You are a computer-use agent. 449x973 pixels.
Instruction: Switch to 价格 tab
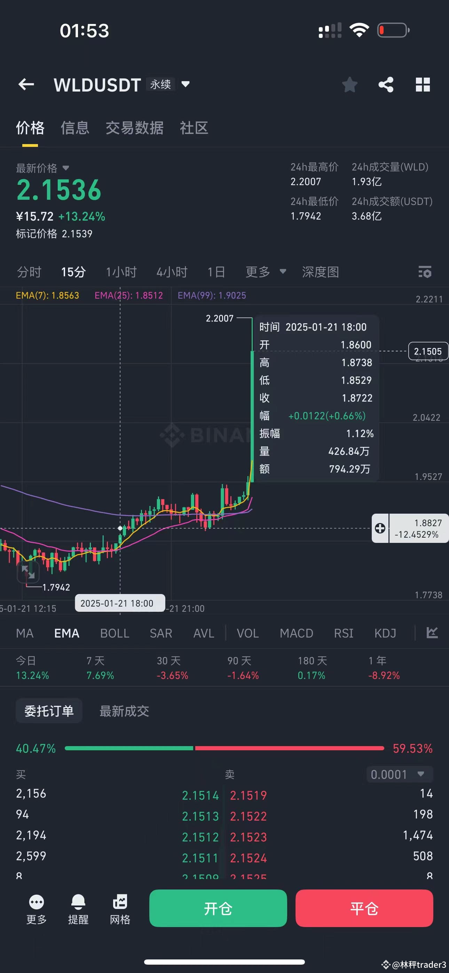(x=30, y=128)
